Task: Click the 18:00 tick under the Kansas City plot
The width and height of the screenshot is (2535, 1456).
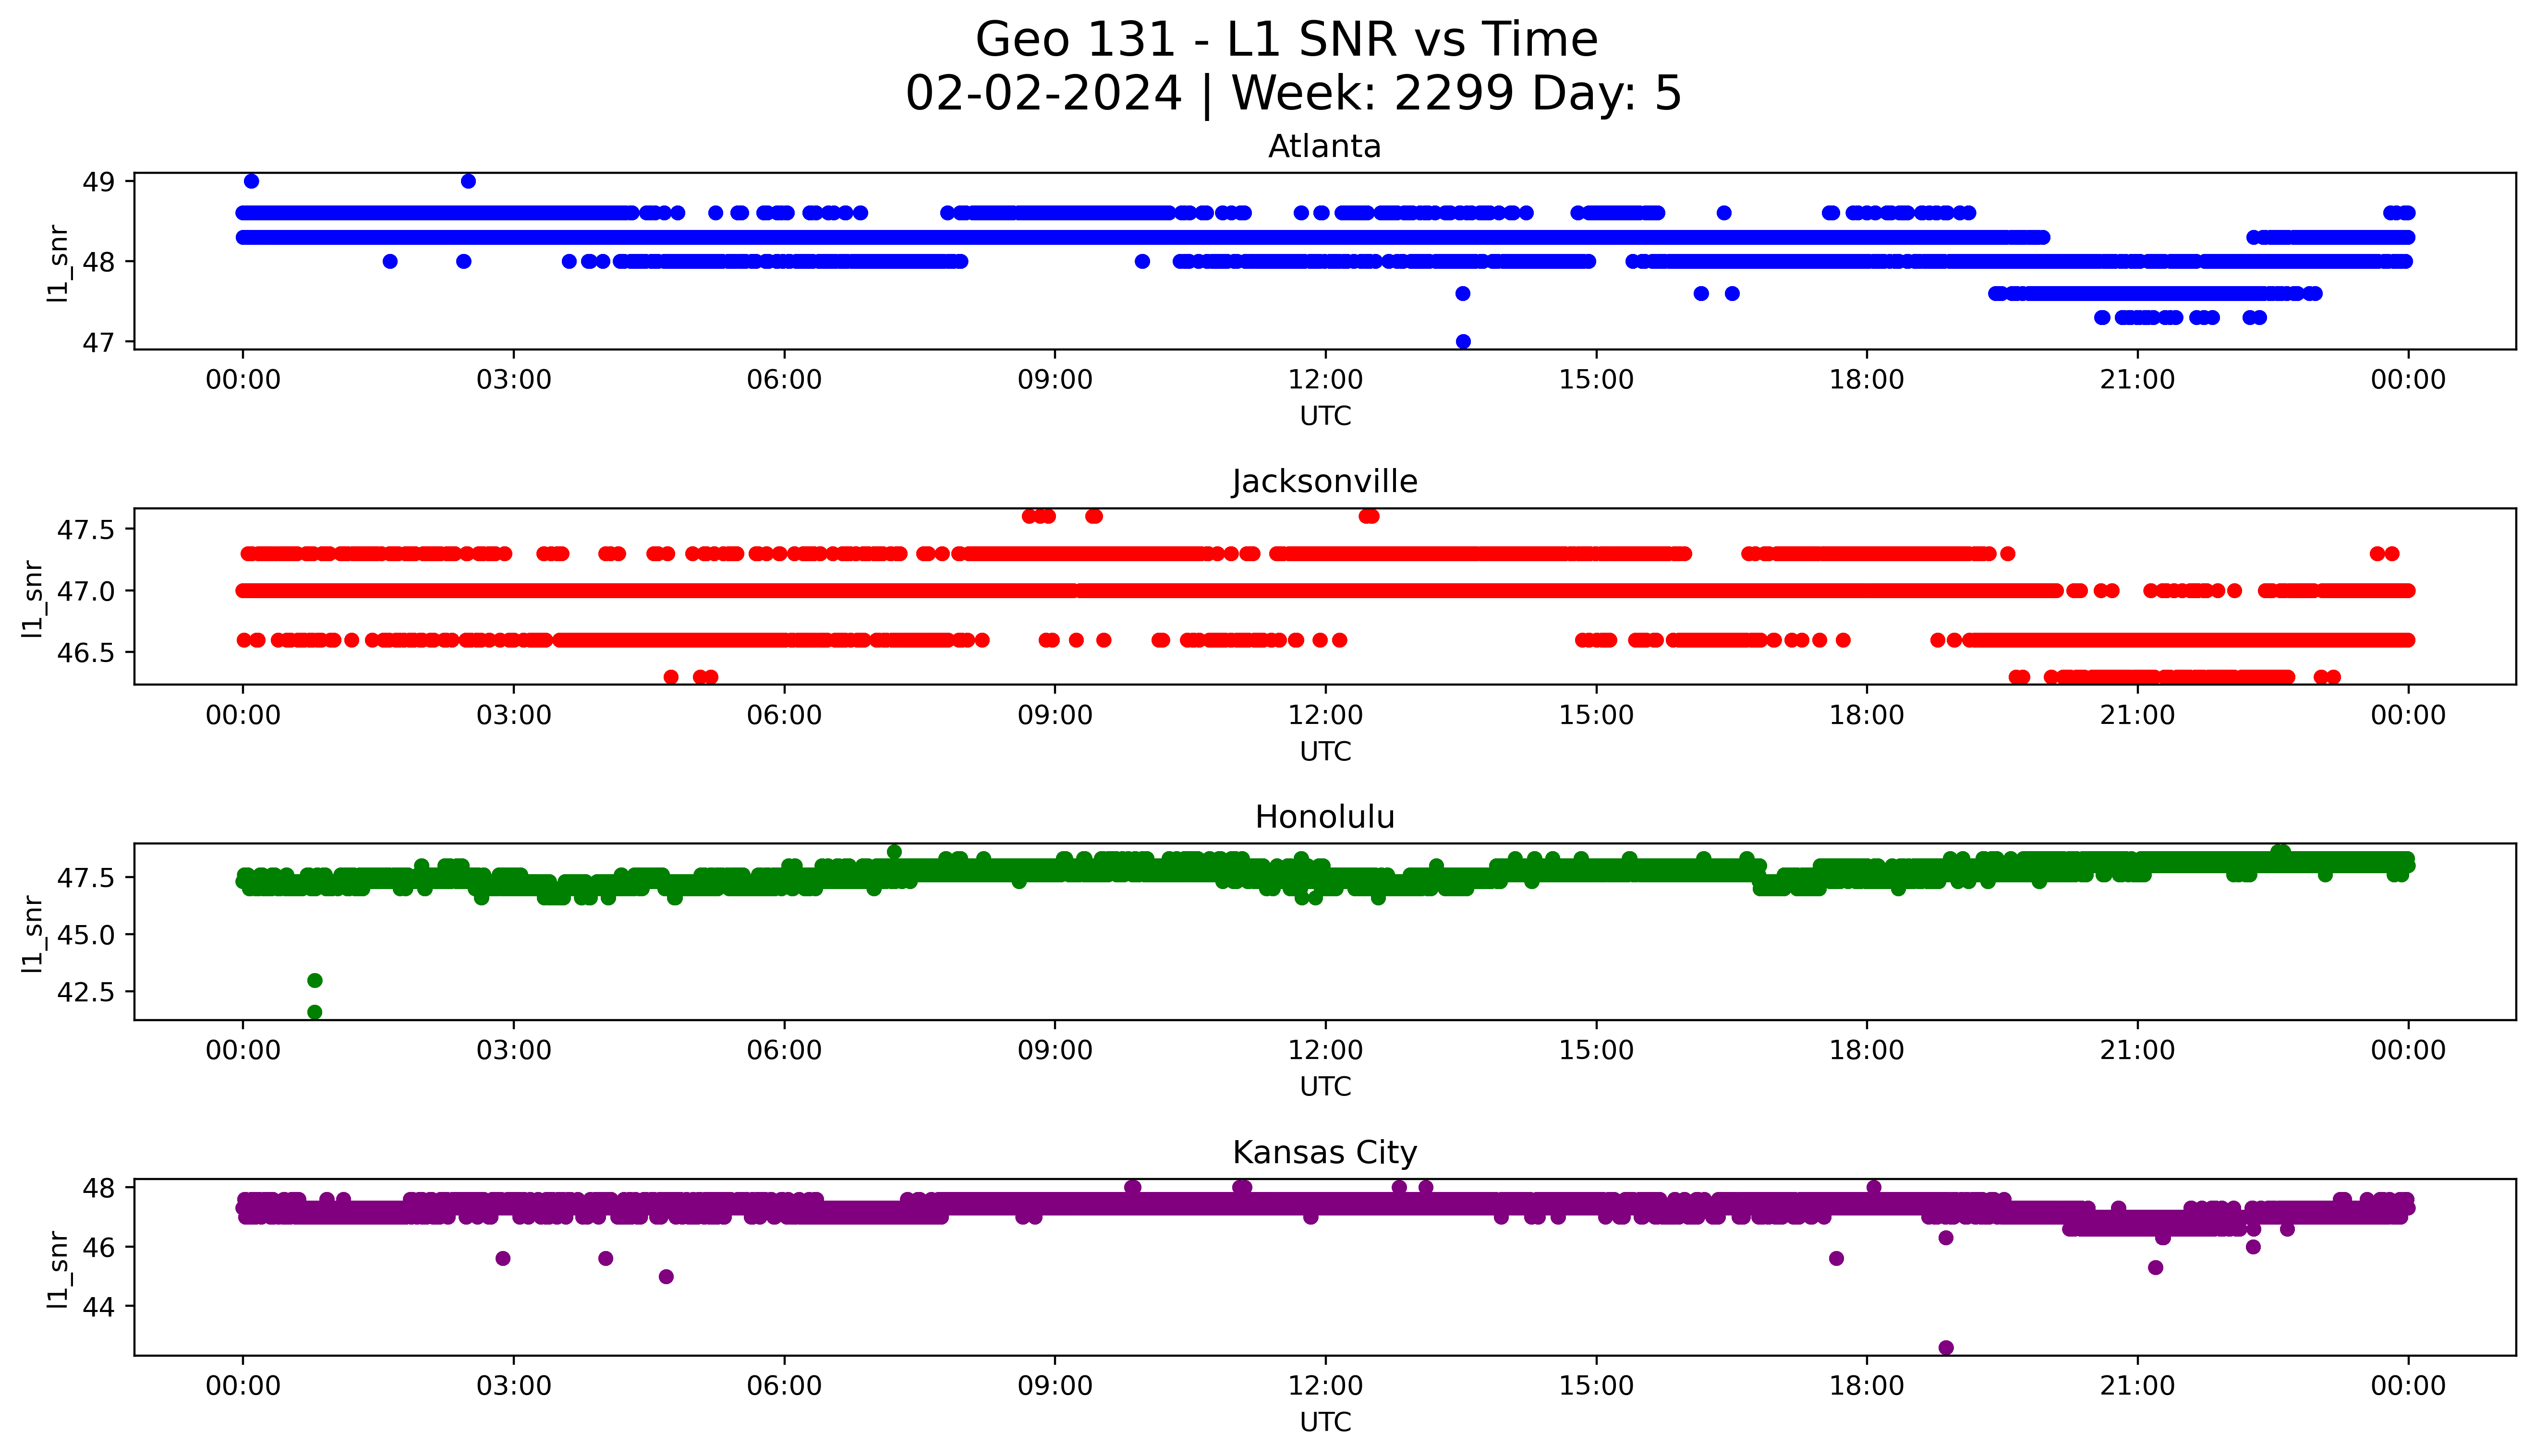Action: click(1867, 1386)
